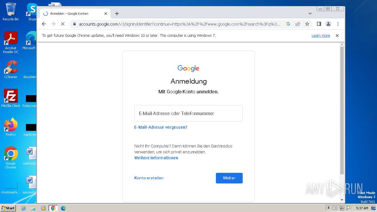Click Konto erstellen
This screenshot has width=377, height=212.
pyautogui.click(x=149, y=178)
